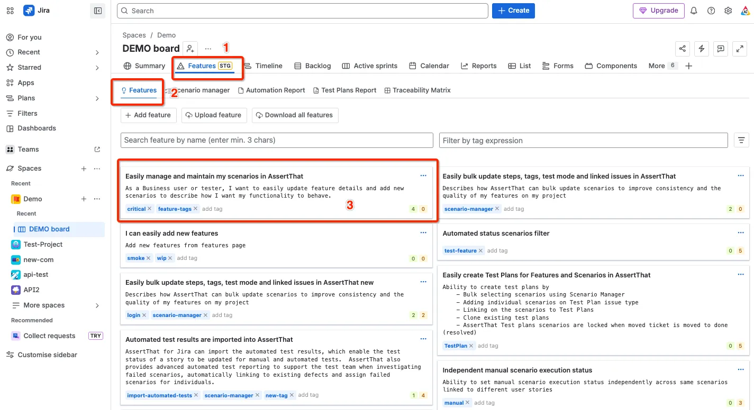Open the app switcher grid icon
Image resolution: width=754 pixels, height=410 pixels.
(x=10, y=11)
